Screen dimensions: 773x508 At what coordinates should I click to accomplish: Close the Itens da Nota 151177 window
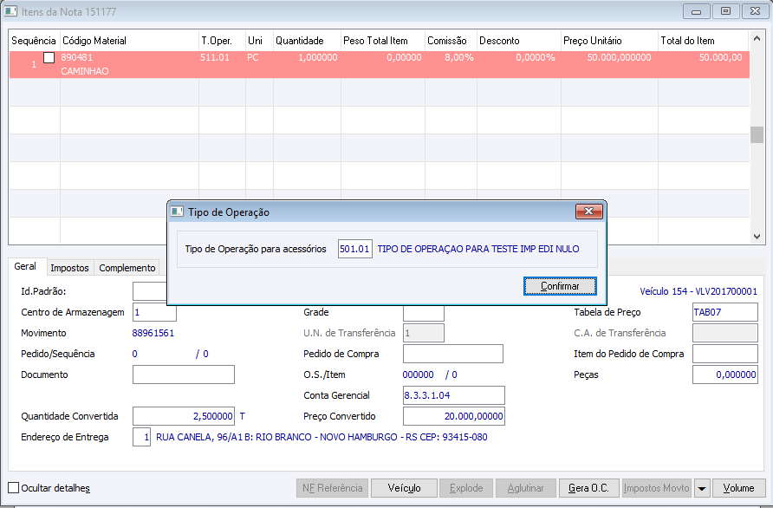tap(756, 11)
